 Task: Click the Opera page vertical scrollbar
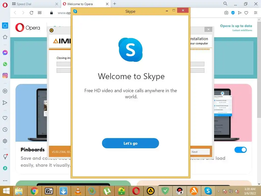(259, 70)
